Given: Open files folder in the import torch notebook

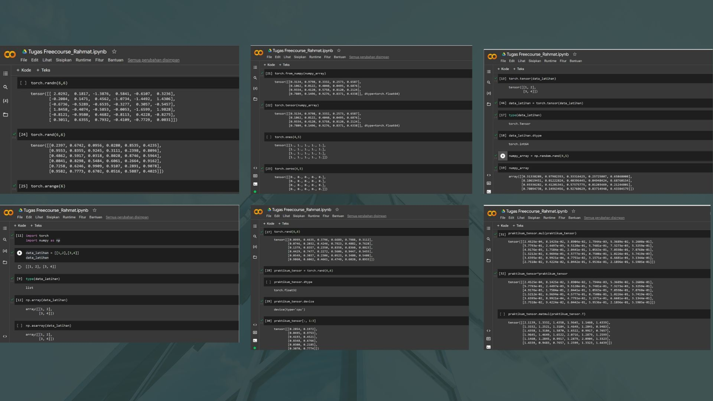Looking at the screenshot, I should point(5,263).
